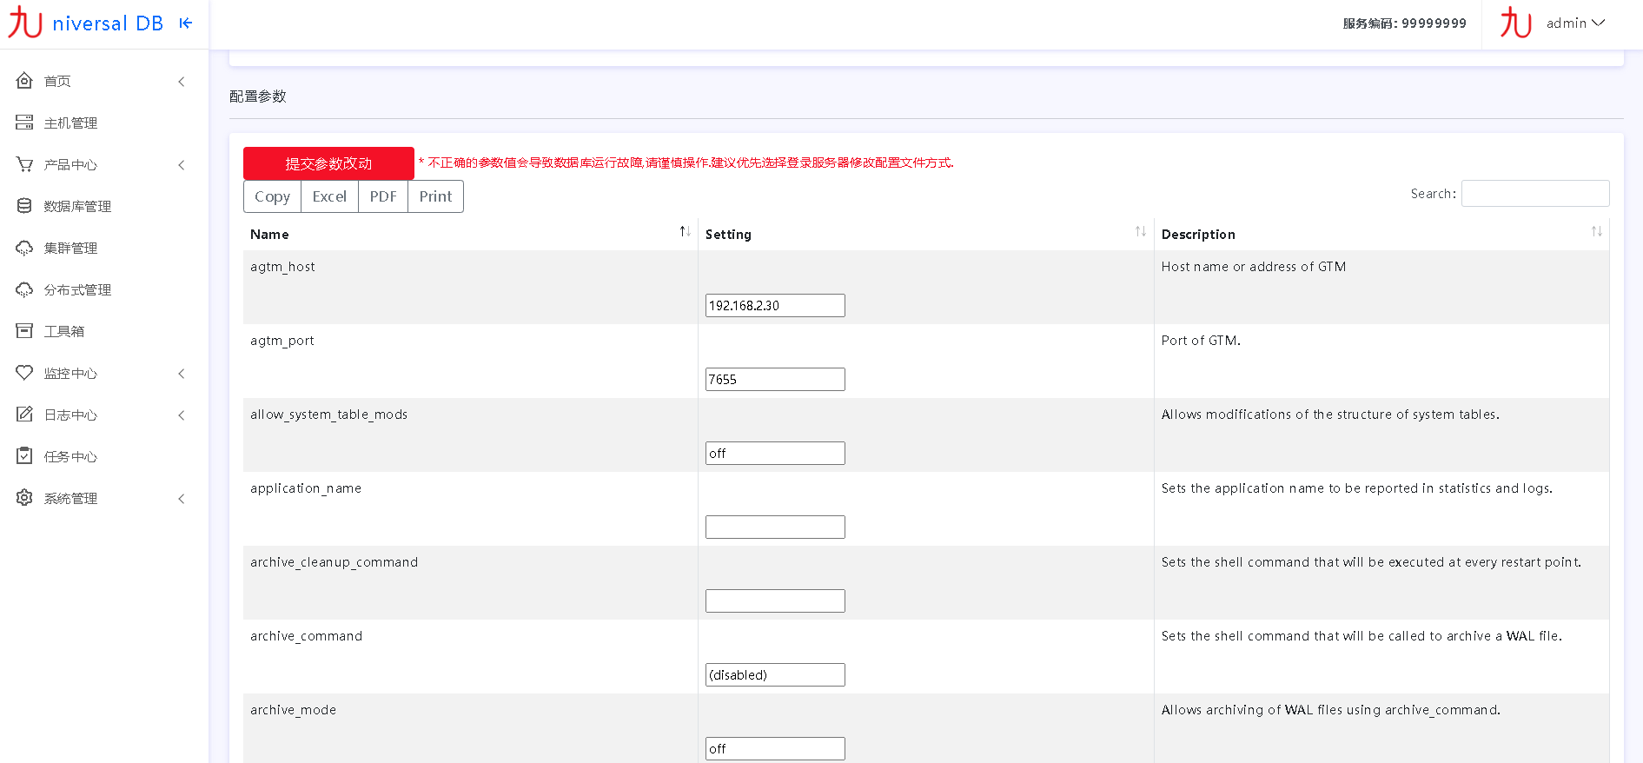Image resolution: width=1643 pixels, height=763 pixels.
Task: Open 任务中心 in sidebar
Action: click(70, 456)
